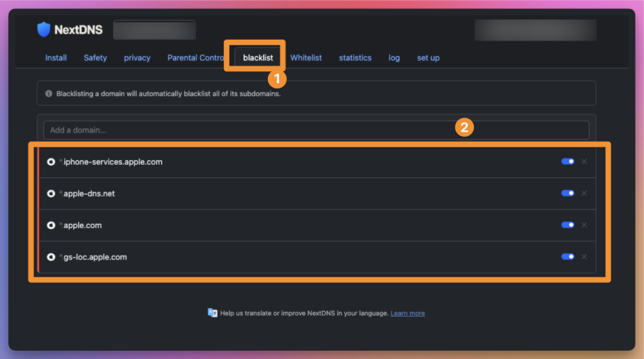View the log tab
Image resolution: width=644 pixels, height=359 pixels.
point(394,58)
